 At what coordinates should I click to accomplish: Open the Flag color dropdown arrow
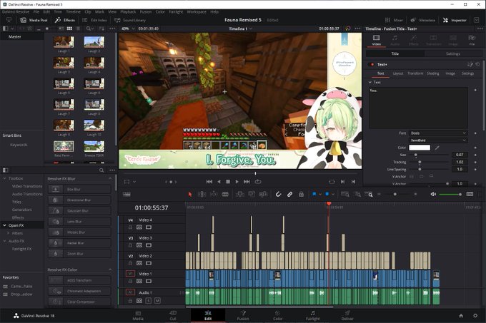tap(320, 194)
